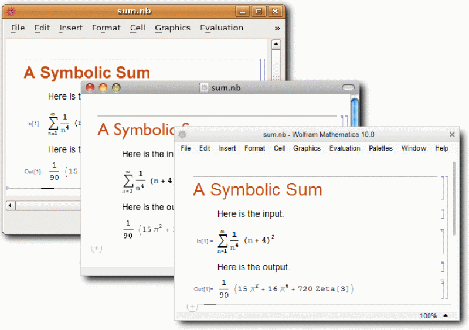Select Out[1] cell bracket in front window

point(443,289)
